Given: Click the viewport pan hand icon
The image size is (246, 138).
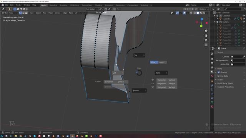Looking at the screenshot, I should [x=206, y=36].
